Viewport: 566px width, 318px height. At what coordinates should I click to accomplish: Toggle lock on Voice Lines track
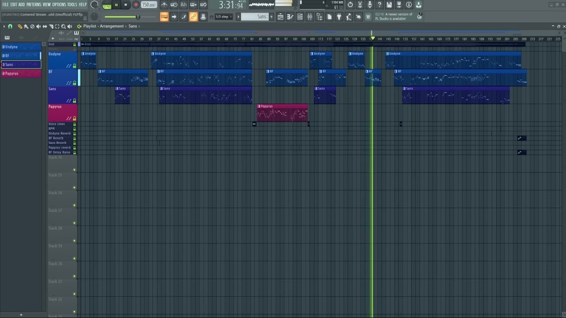click(74, 124)
